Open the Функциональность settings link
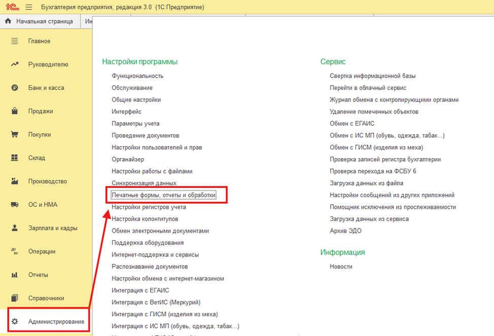 pos(137,76)
